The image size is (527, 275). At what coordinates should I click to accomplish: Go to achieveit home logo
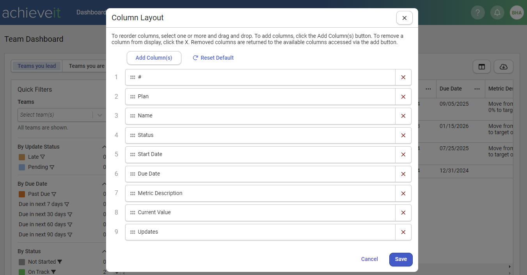[x=31, y=12]
